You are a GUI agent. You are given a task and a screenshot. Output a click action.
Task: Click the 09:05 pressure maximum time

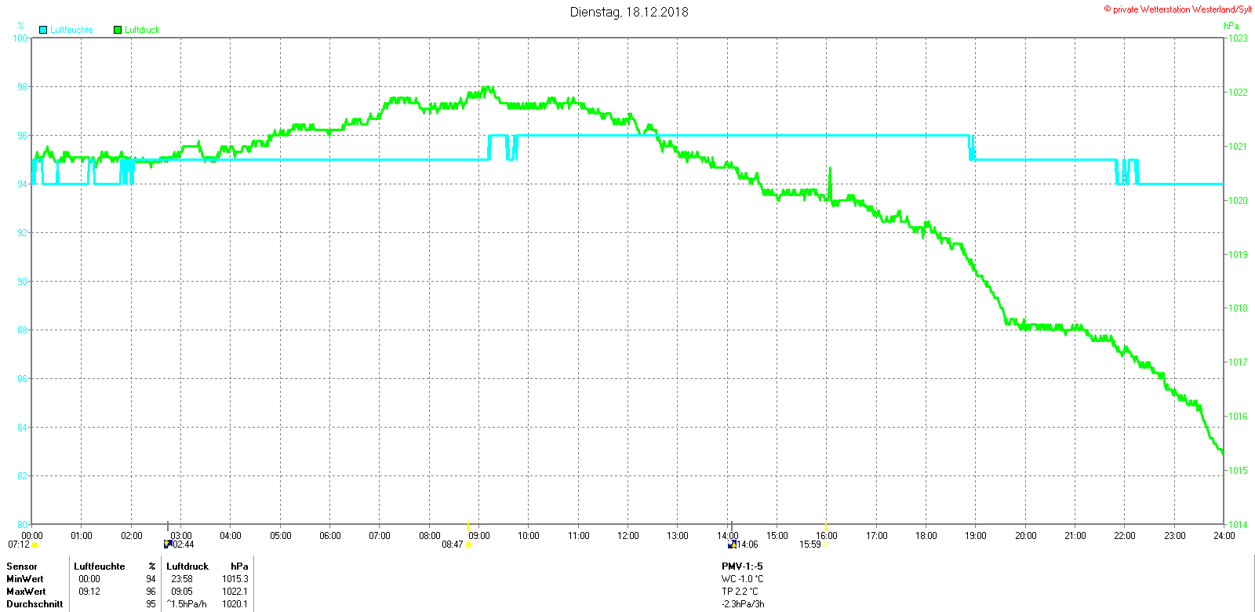[x=182, y=592]
